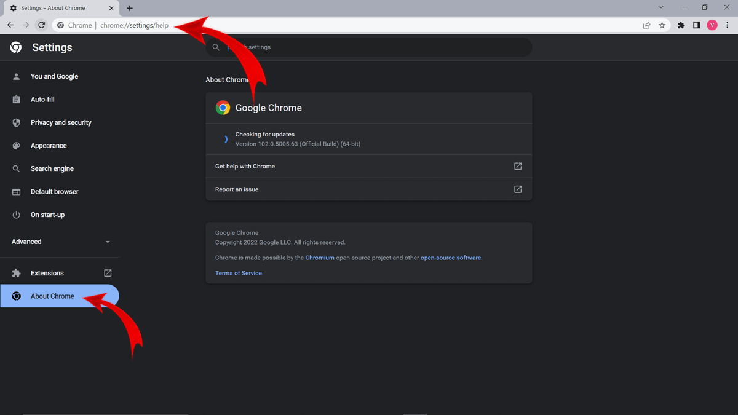738x415 pixels.
Task: Click the Get help with Chrome launch icon
Action: (518, 166)
